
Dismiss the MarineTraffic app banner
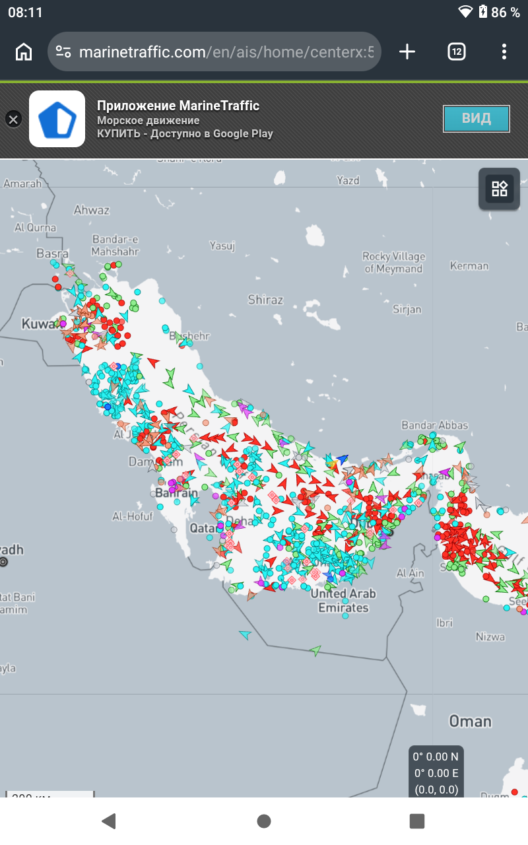pyautogui.click(x=13, y=119)
